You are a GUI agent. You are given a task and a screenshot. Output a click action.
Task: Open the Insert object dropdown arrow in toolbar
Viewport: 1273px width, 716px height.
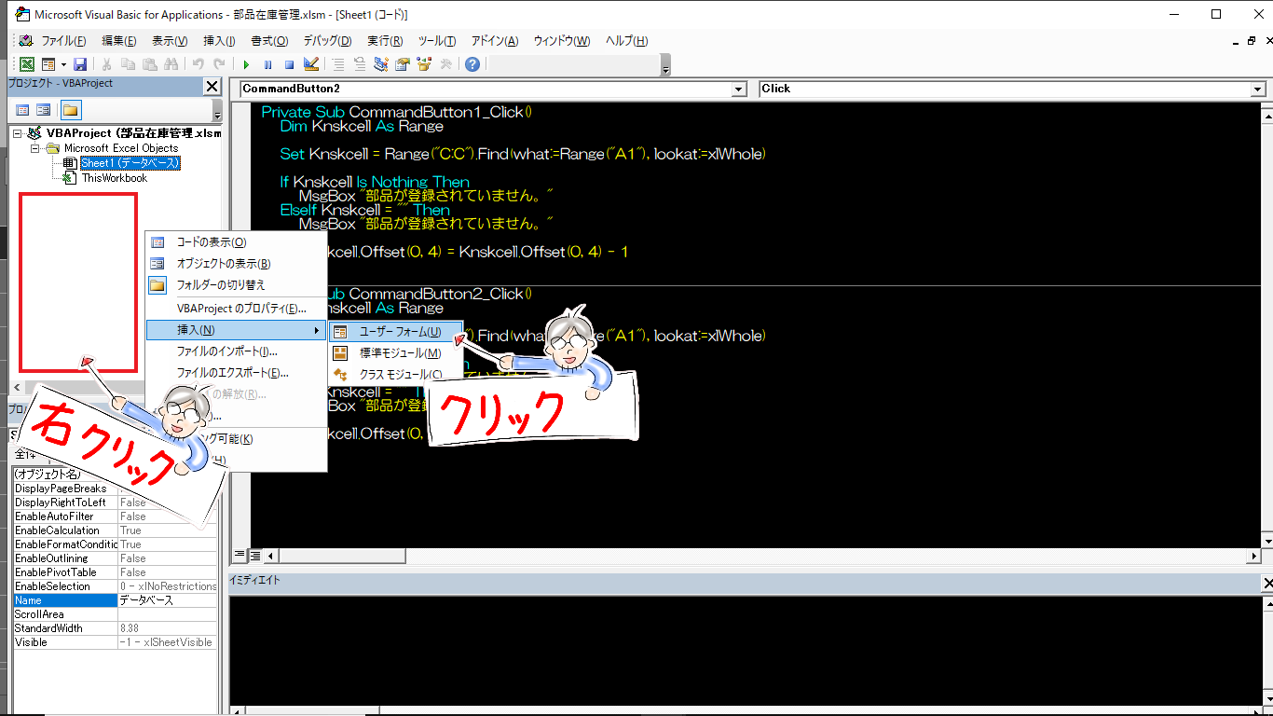(63, 64)
